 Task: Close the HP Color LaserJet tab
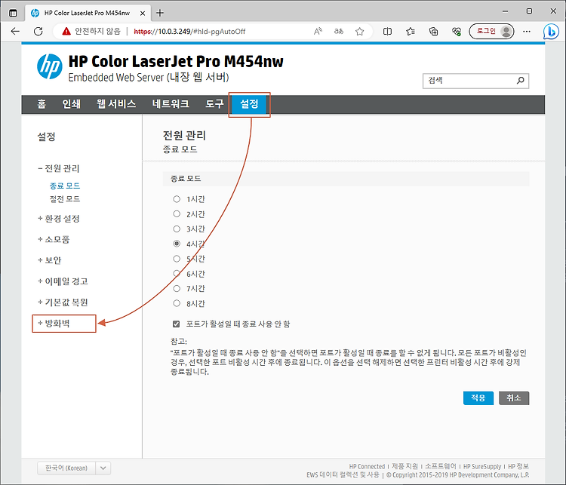pyautogui.click(x=143, y=14)
